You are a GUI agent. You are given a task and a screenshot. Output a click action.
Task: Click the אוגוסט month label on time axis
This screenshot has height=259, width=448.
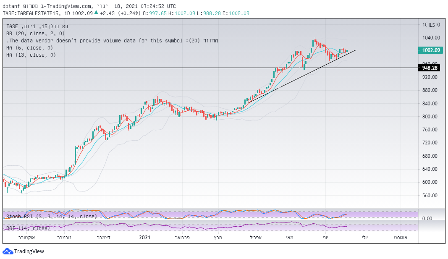pyautogui.click(x=401, y=238)
